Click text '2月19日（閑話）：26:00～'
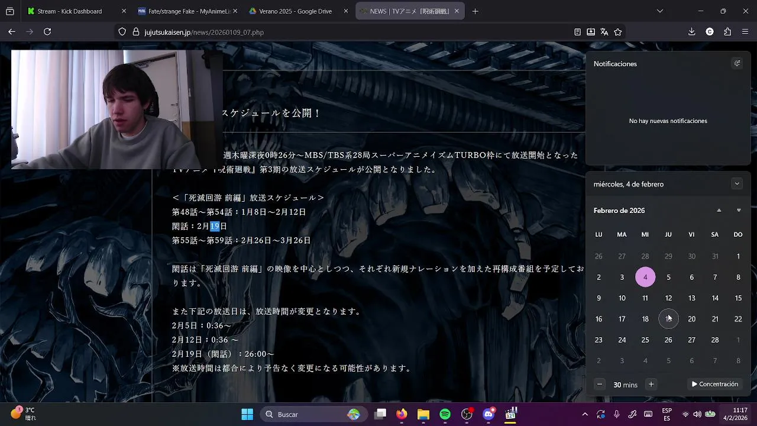757x426 pixels. click(x=223, y=354)
